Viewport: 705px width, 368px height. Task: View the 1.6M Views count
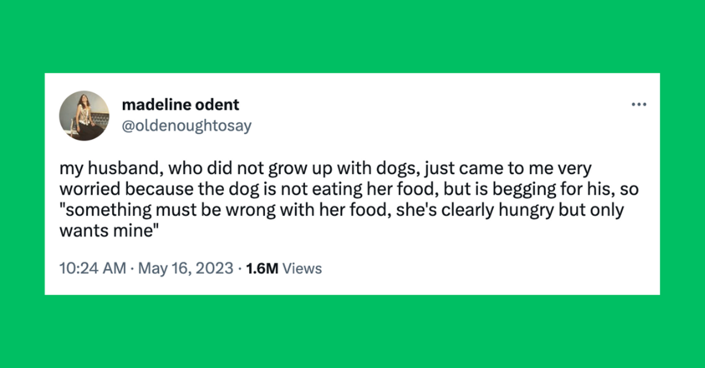click(x=284, y=268)
